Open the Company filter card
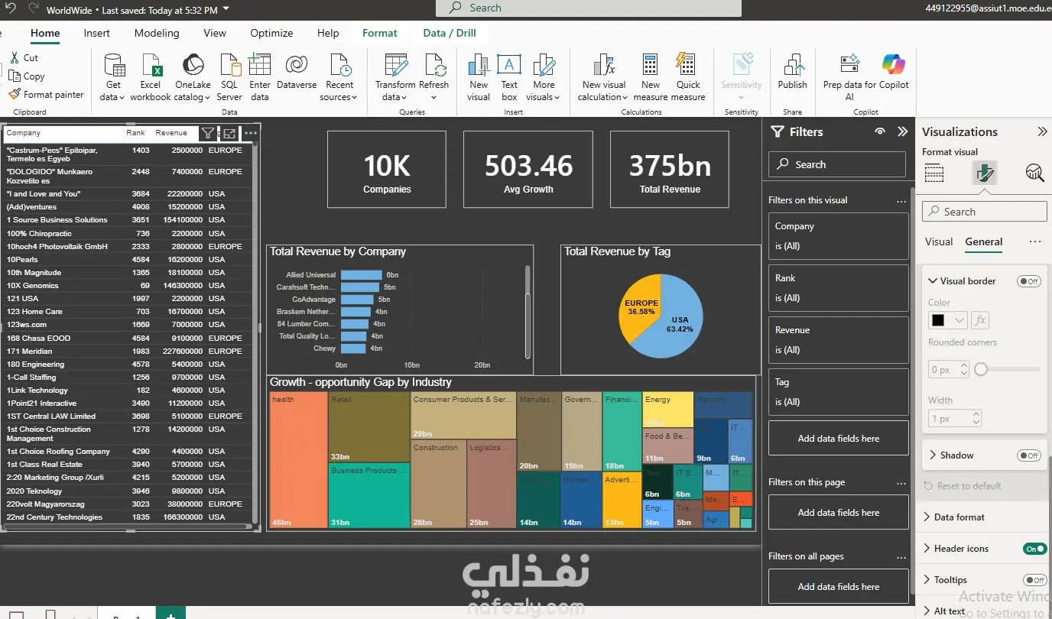 [x=839, y=236]
